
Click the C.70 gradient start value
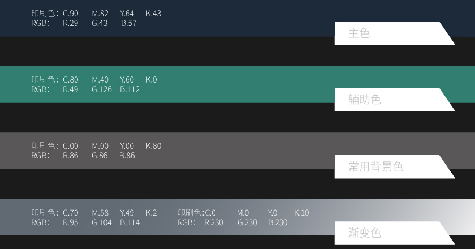[x=71, y=213]
